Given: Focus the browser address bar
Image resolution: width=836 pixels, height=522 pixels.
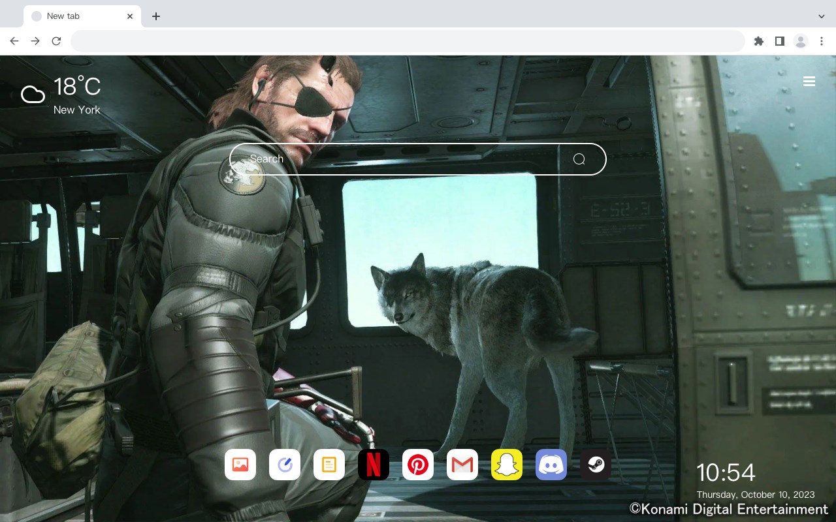Looking at the screenshot, I should [x=408, y=41].
